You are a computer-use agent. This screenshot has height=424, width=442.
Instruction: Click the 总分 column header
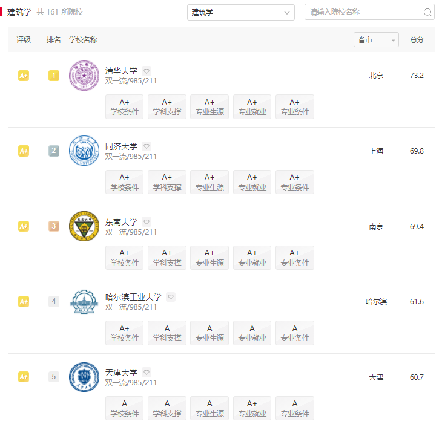pyautogui.click(x=417, y=40)
